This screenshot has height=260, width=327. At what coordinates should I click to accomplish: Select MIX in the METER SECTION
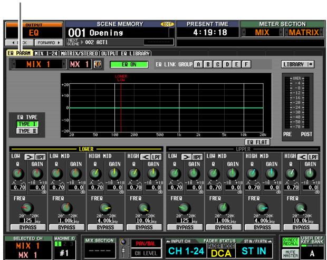tap(262, 32)
